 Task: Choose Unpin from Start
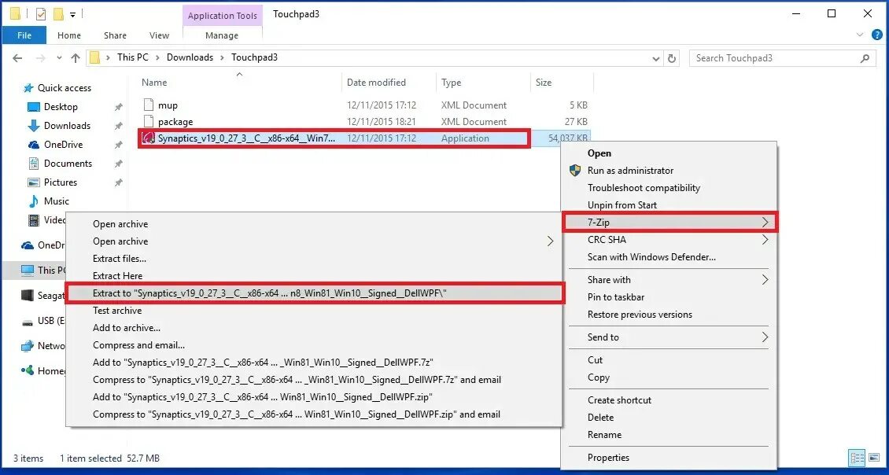click(622, 204)
